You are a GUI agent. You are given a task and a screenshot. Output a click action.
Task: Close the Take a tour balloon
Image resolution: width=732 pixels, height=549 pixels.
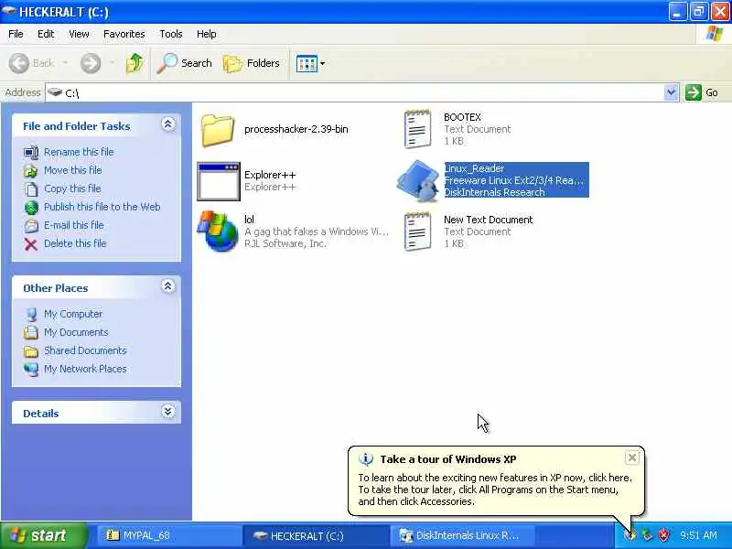coord(631,457)
